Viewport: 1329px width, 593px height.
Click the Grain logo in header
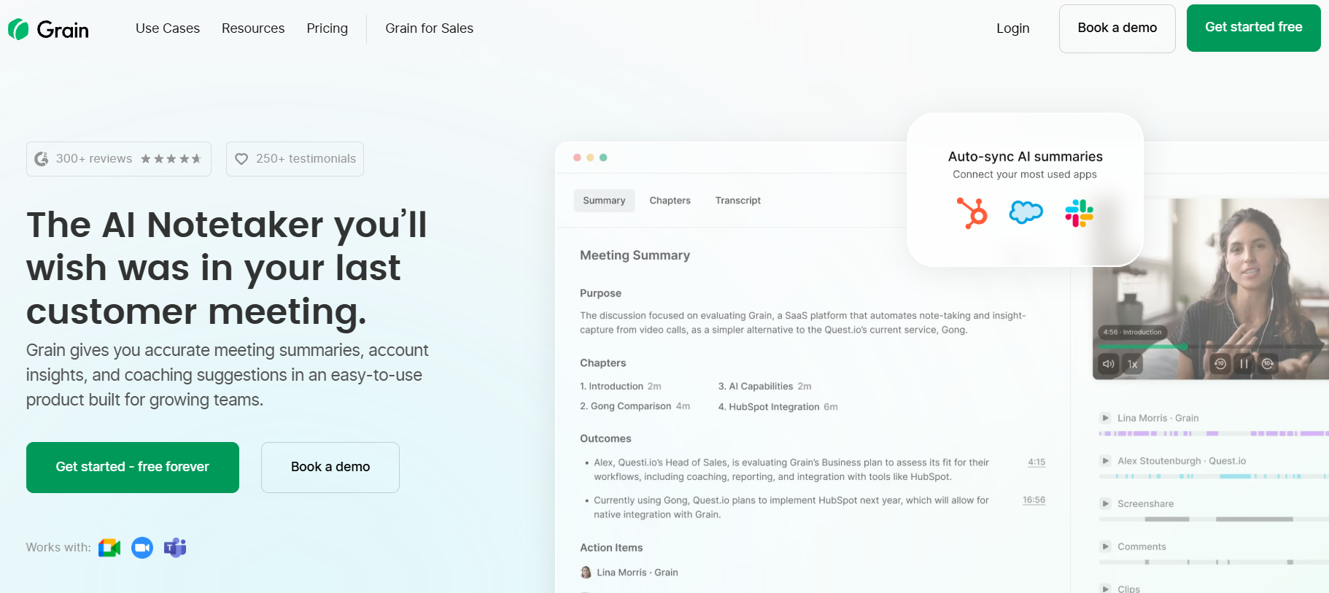point(48,29)
